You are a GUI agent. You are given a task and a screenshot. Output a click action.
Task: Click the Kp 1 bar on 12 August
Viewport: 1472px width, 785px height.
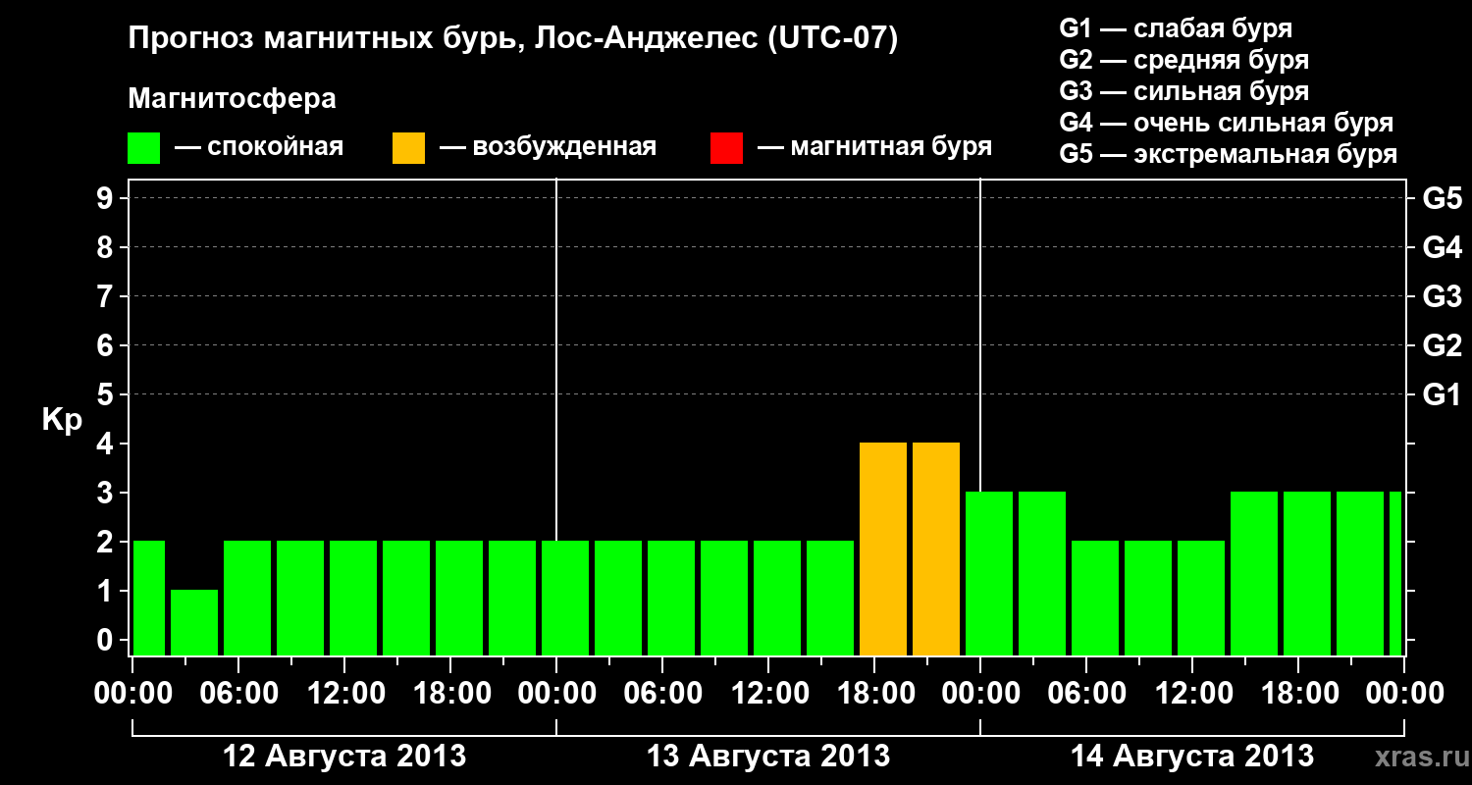pyautogui.click(x=194, y=622)
